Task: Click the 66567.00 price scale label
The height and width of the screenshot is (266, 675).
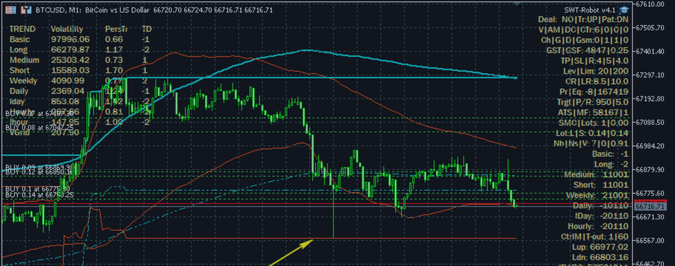Action: [x=649, y=240]
